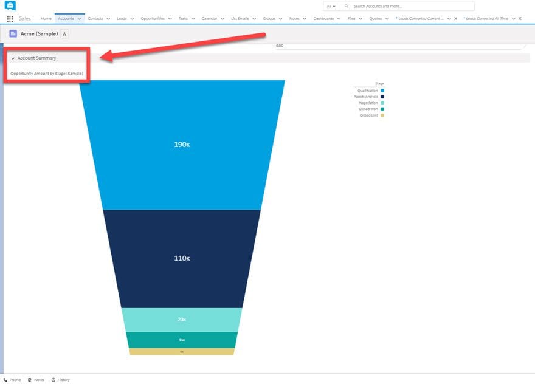
Task: Click the search magnifier icon
Action: [347, 6]
